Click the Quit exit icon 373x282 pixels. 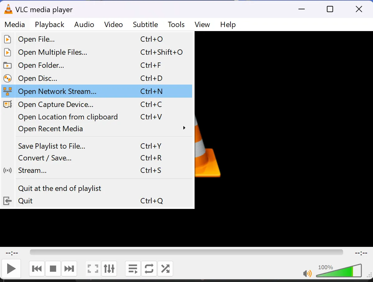tap(7, 201)
